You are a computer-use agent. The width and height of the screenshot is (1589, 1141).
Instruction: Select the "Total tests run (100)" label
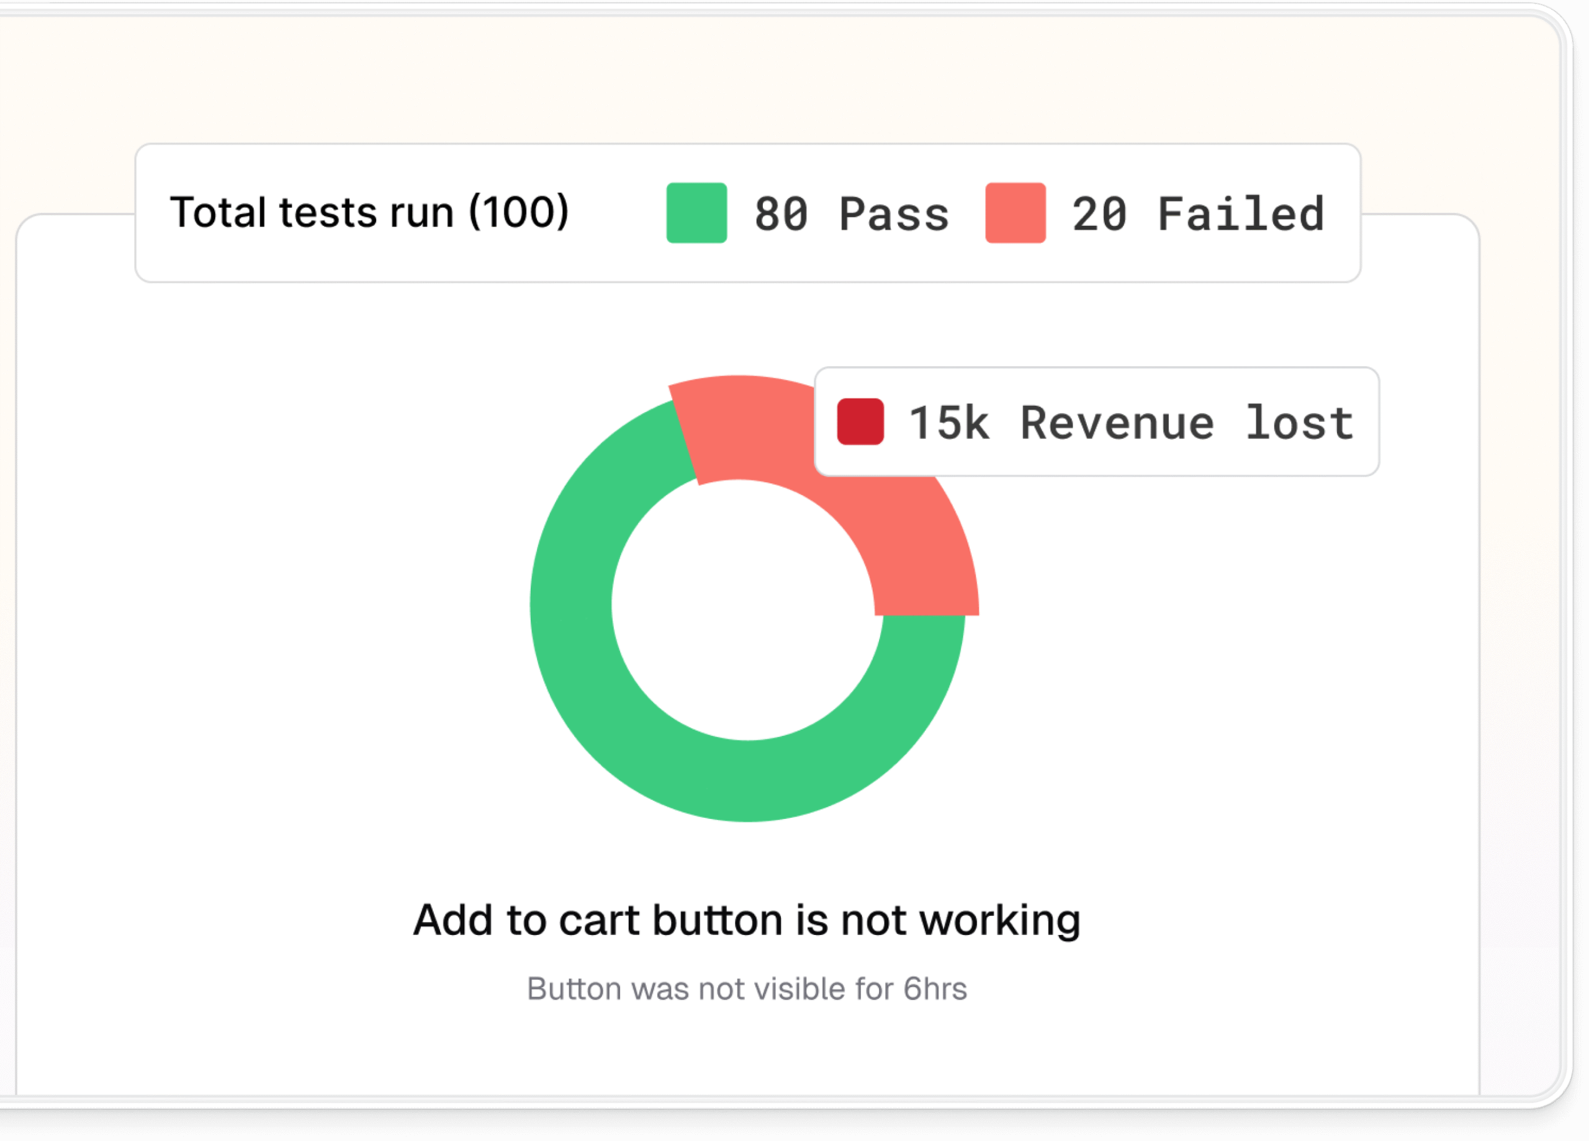click(369, 212)
